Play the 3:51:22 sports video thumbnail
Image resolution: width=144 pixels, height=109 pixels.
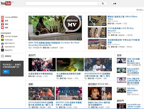coord(41,94)
